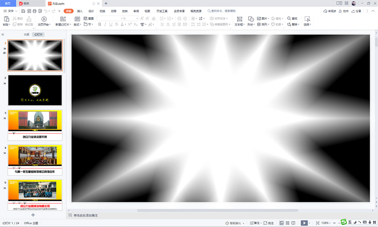Toggle underline formatting
The image size is (378, 227).
click(x=110, y=24)
